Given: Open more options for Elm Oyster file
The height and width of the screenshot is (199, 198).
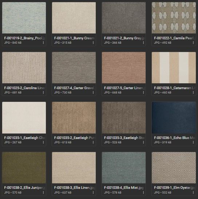Looking at the screenshot, I should click(x=193, y=192).
